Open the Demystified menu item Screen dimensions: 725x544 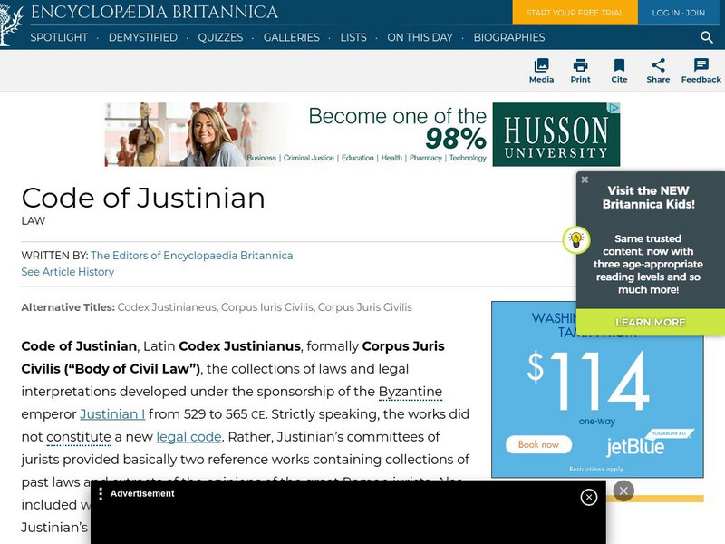tap(143, 37)
